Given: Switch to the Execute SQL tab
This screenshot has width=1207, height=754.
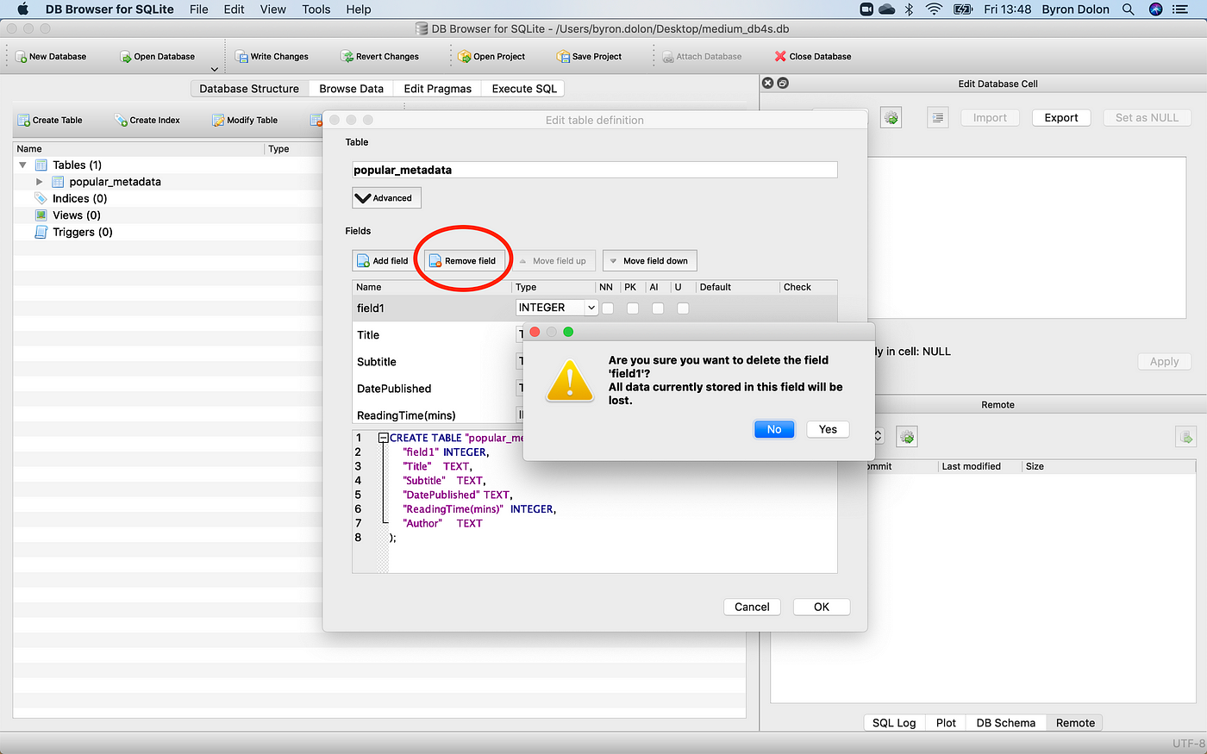Looking at the screenshot, I should click(x=524, y=89).
